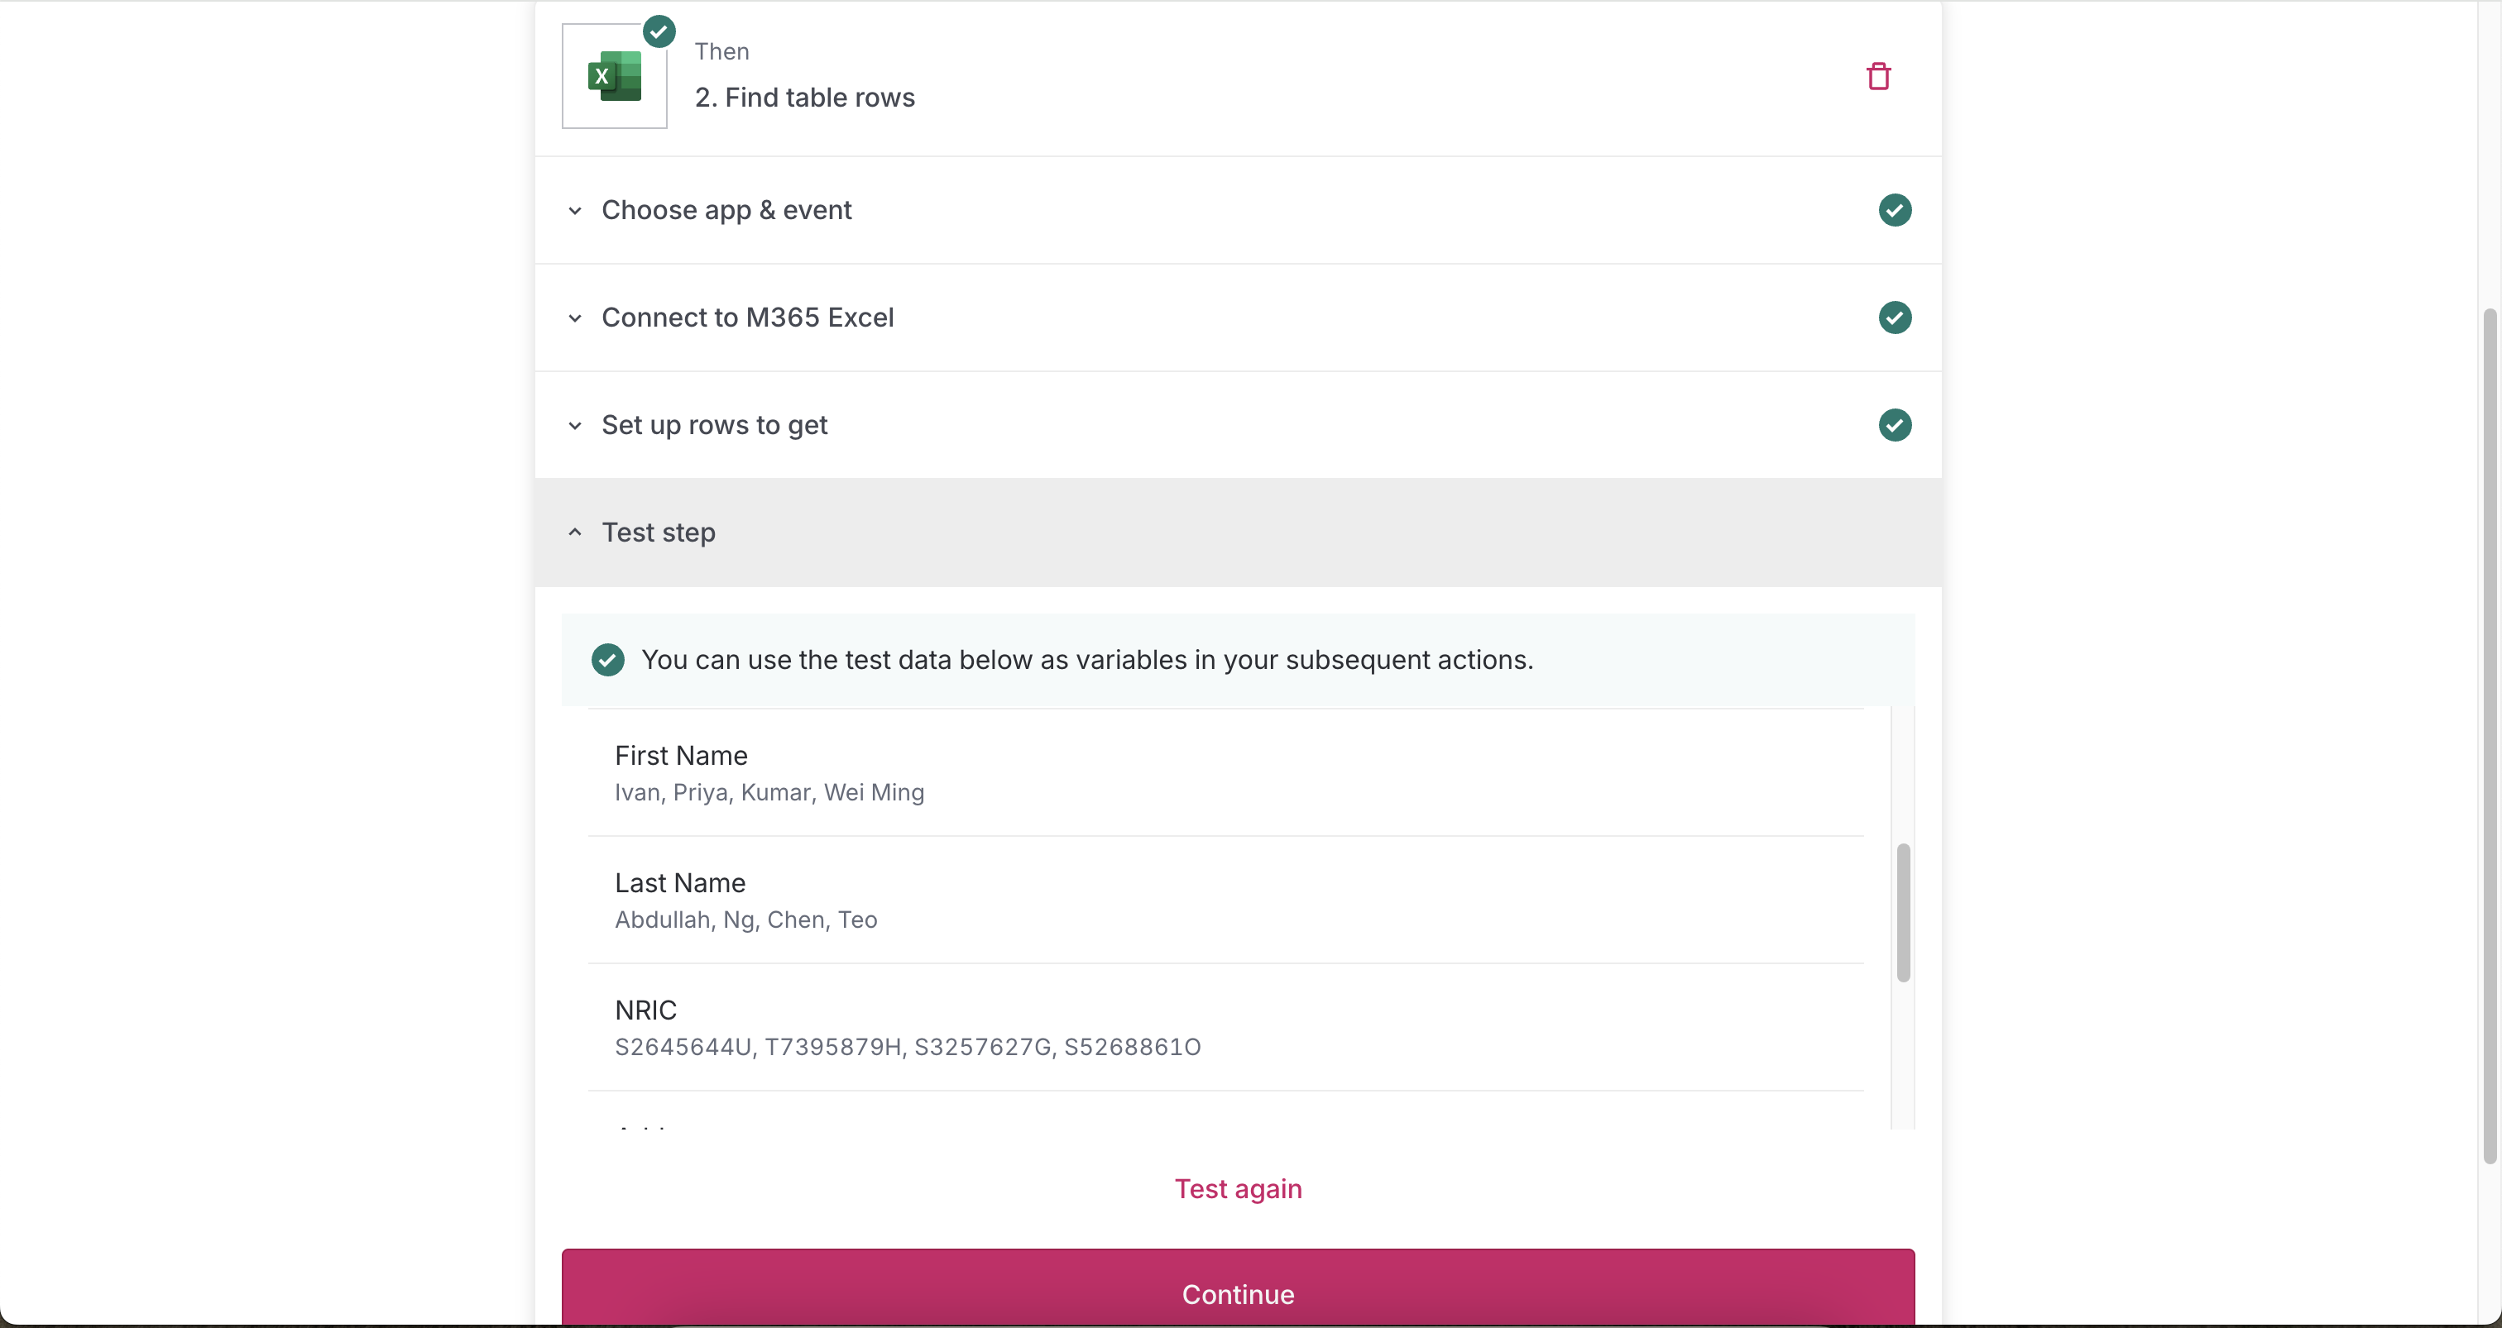Collapse the Test step chevron
Screen dimensions: 2502x1328
tap(575, 532)
